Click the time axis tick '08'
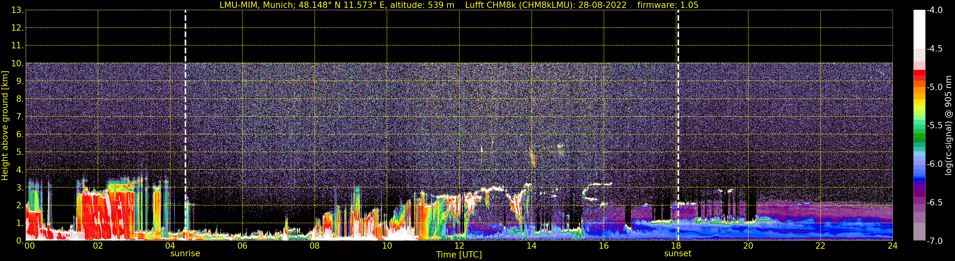955x261 pixels. (315, 246)
